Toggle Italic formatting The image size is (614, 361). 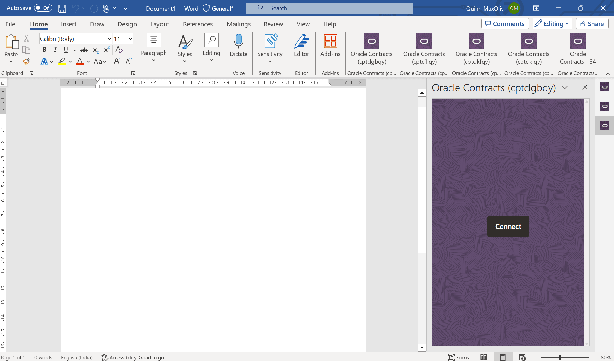pyautogui.click(x=55, y=50)
